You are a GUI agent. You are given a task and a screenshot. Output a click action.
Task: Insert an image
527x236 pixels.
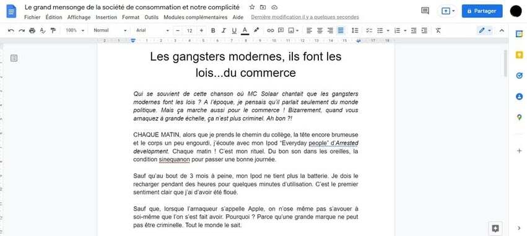click(x=291, y=30)
